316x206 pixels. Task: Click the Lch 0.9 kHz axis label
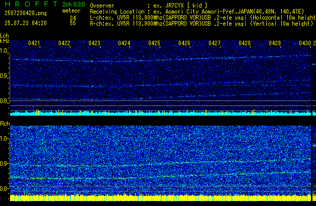4,76
